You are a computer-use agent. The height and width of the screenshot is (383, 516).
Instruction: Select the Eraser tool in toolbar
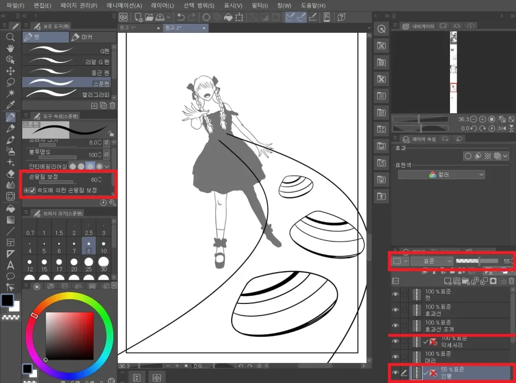[x=10, y=174]
